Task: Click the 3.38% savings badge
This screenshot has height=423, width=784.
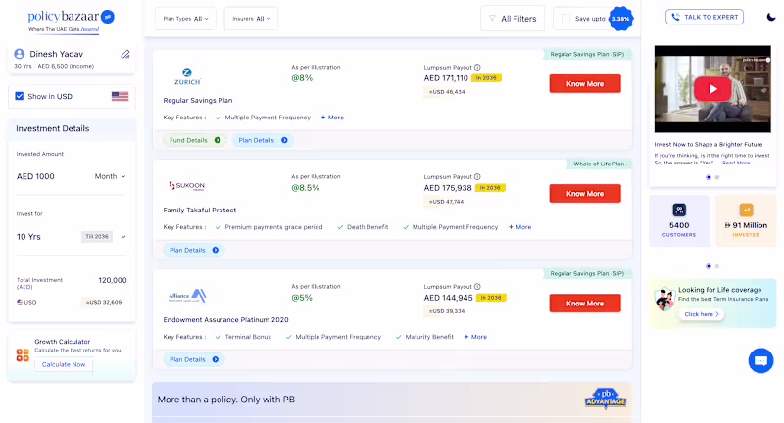Action: [620, 19]
